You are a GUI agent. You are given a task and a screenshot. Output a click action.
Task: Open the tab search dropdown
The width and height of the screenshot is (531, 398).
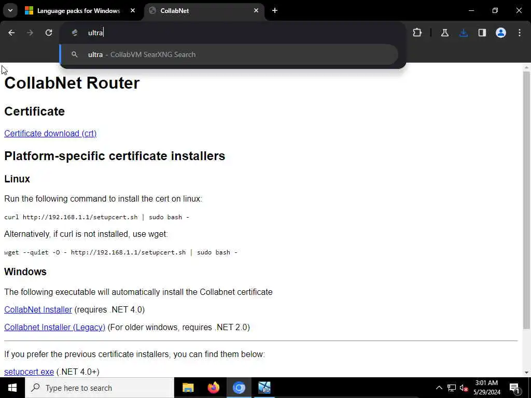tap(10, 10)
